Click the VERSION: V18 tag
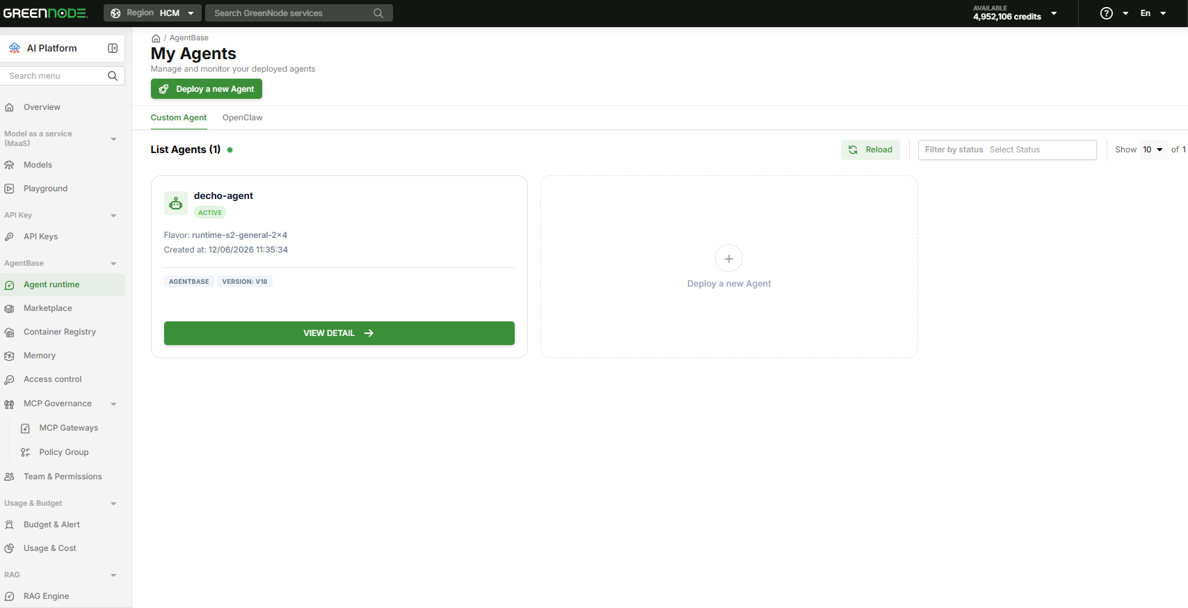Screen dimensions: 1188x608 [x=245, y=282]
